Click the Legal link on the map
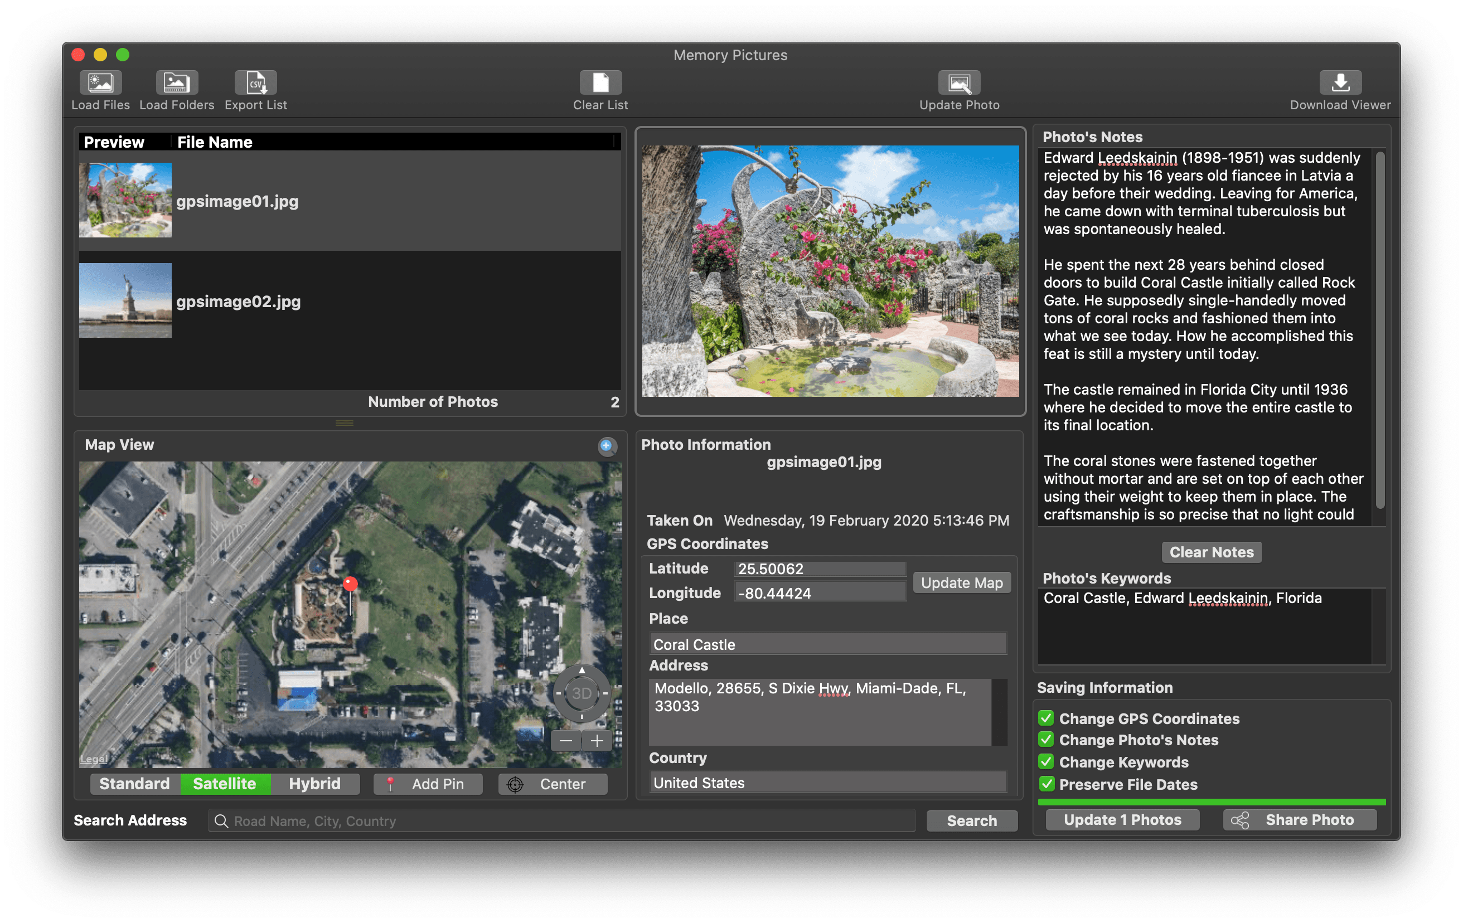The image size is (1463, 923). coord(94,759)
